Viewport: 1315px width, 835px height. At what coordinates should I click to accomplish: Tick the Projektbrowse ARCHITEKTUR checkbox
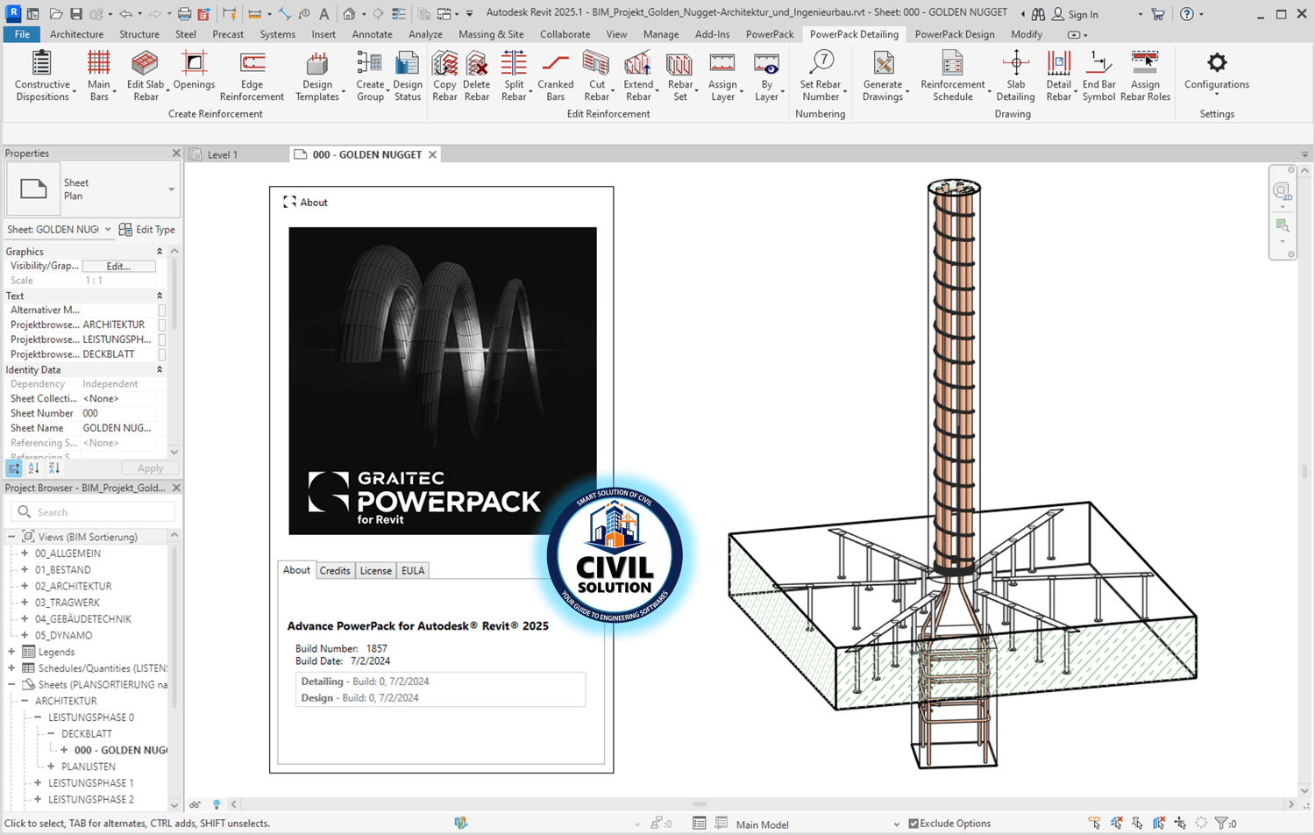pos(162,325)
